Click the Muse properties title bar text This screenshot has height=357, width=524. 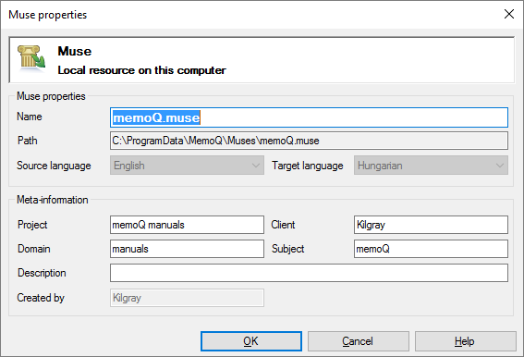coord(47,15)
